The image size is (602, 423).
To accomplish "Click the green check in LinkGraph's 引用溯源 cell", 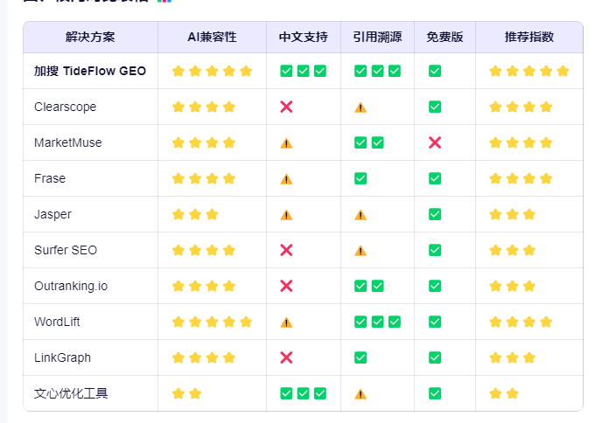I will click(360, 357).
